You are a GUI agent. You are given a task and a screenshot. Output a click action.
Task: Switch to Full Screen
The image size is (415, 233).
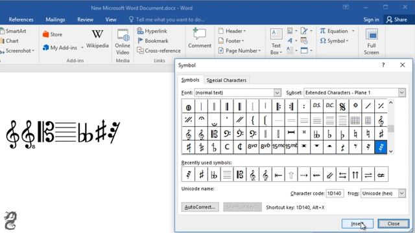point(372,41)
